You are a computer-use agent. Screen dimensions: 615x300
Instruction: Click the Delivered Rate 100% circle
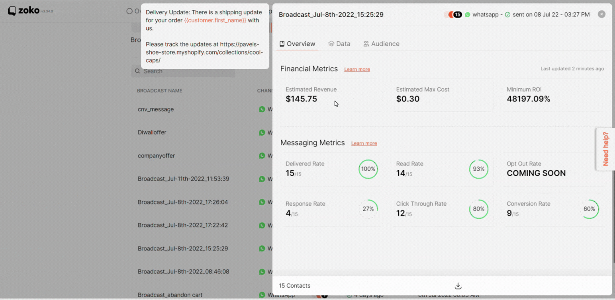368,169
